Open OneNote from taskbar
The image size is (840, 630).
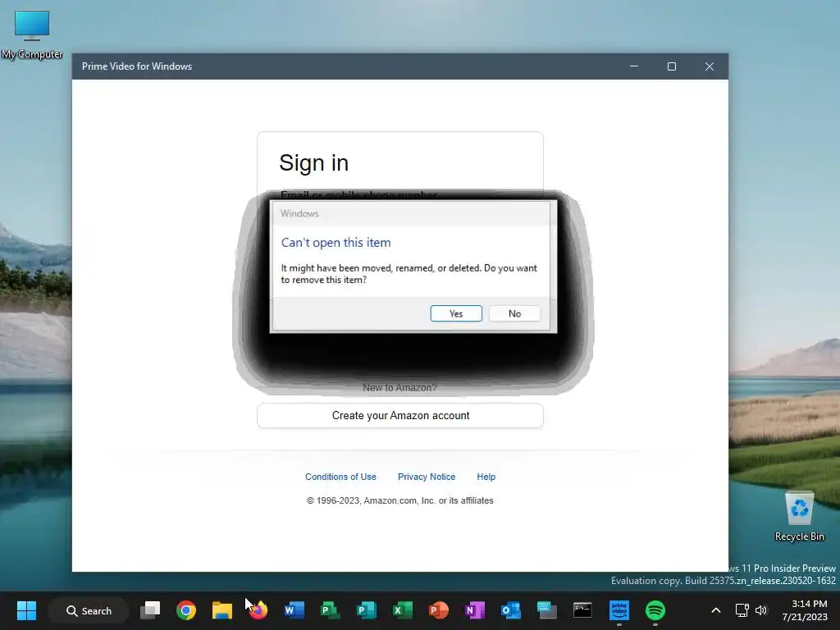[x=475, y=610]
